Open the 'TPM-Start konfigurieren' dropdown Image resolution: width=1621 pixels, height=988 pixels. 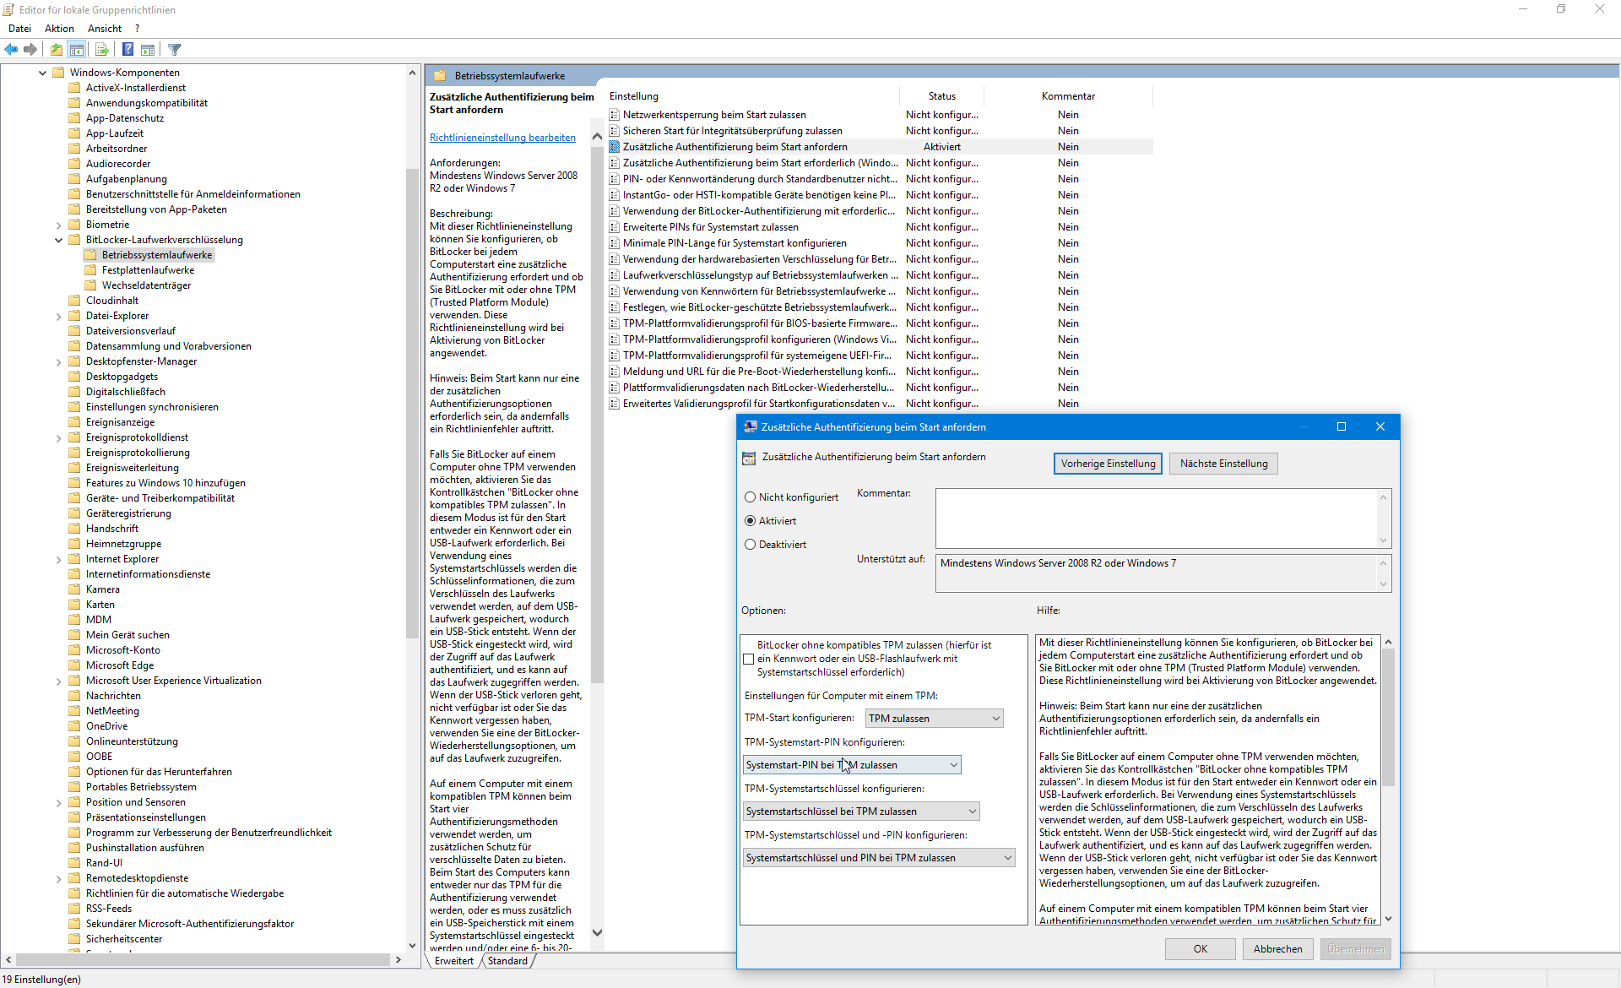click(x=934, y=719)
